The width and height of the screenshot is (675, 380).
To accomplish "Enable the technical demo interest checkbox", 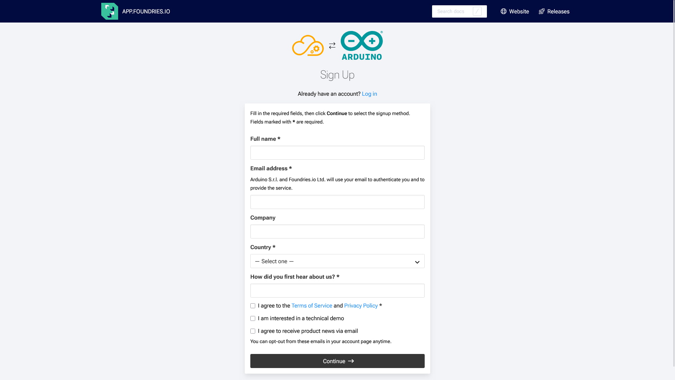I will (x=253, y=318).
